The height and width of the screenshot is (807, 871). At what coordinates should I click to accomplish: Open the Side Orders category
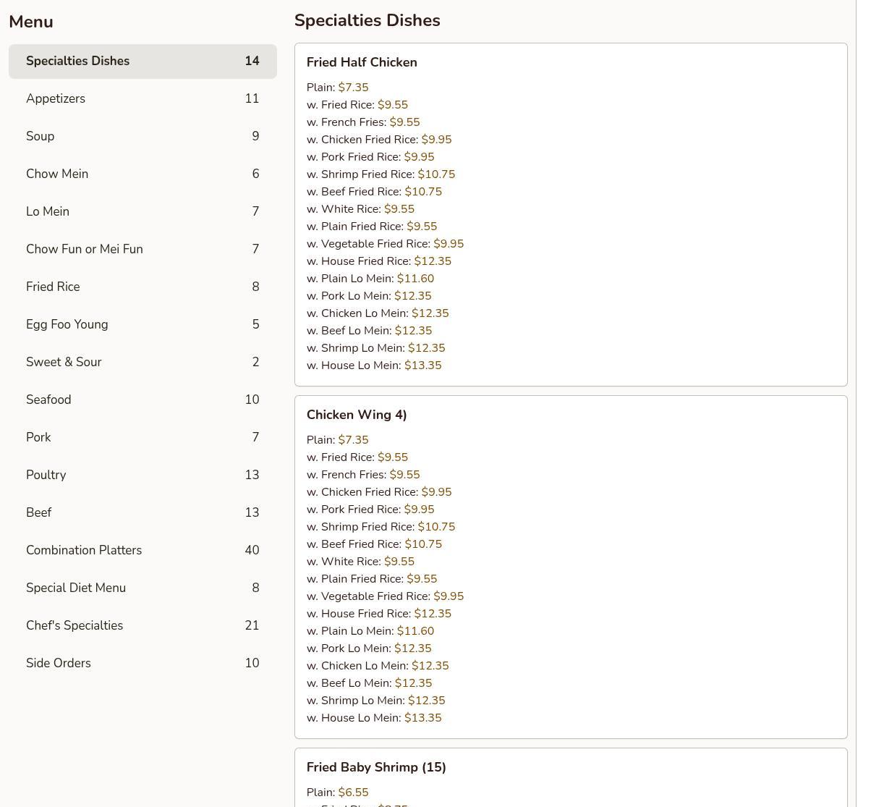[x=143, y=664]
